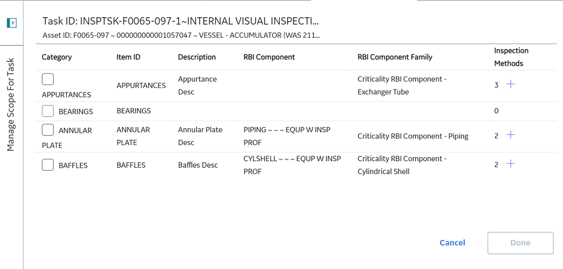Tick the BAFFLES checkbox

(48, 165)
